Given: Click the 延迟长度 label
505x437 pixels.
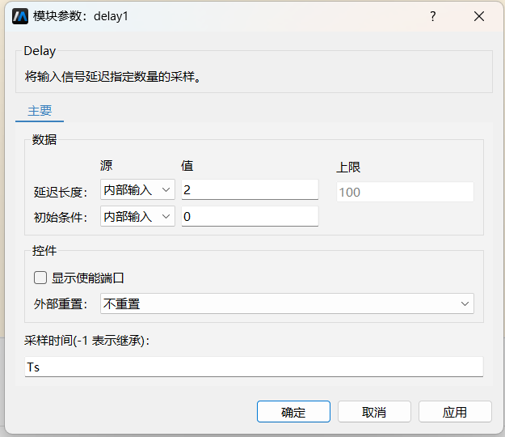Looking at the screenshot, I should coord(61,193).
